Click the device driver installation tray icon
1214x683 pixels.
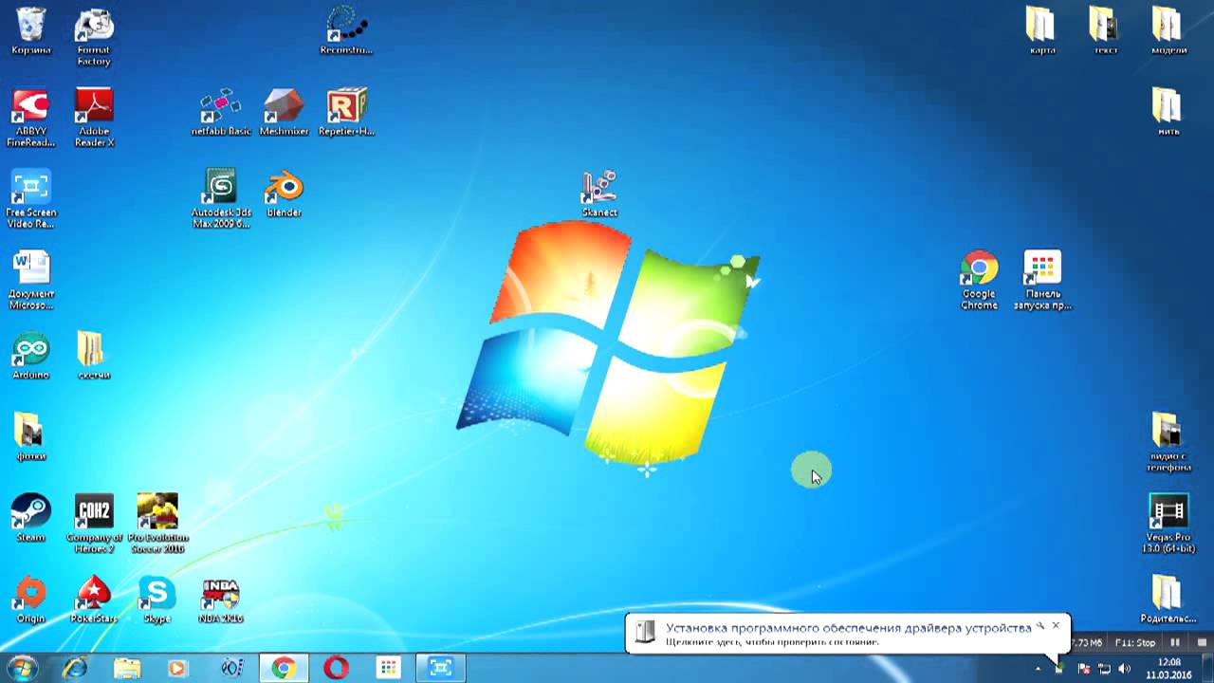1060,669
